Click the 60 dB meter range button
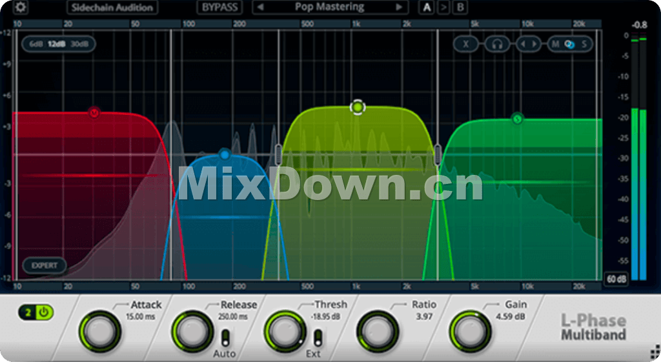Image resolution: width=661 pixels, height=362 pixels. point(616,279)
